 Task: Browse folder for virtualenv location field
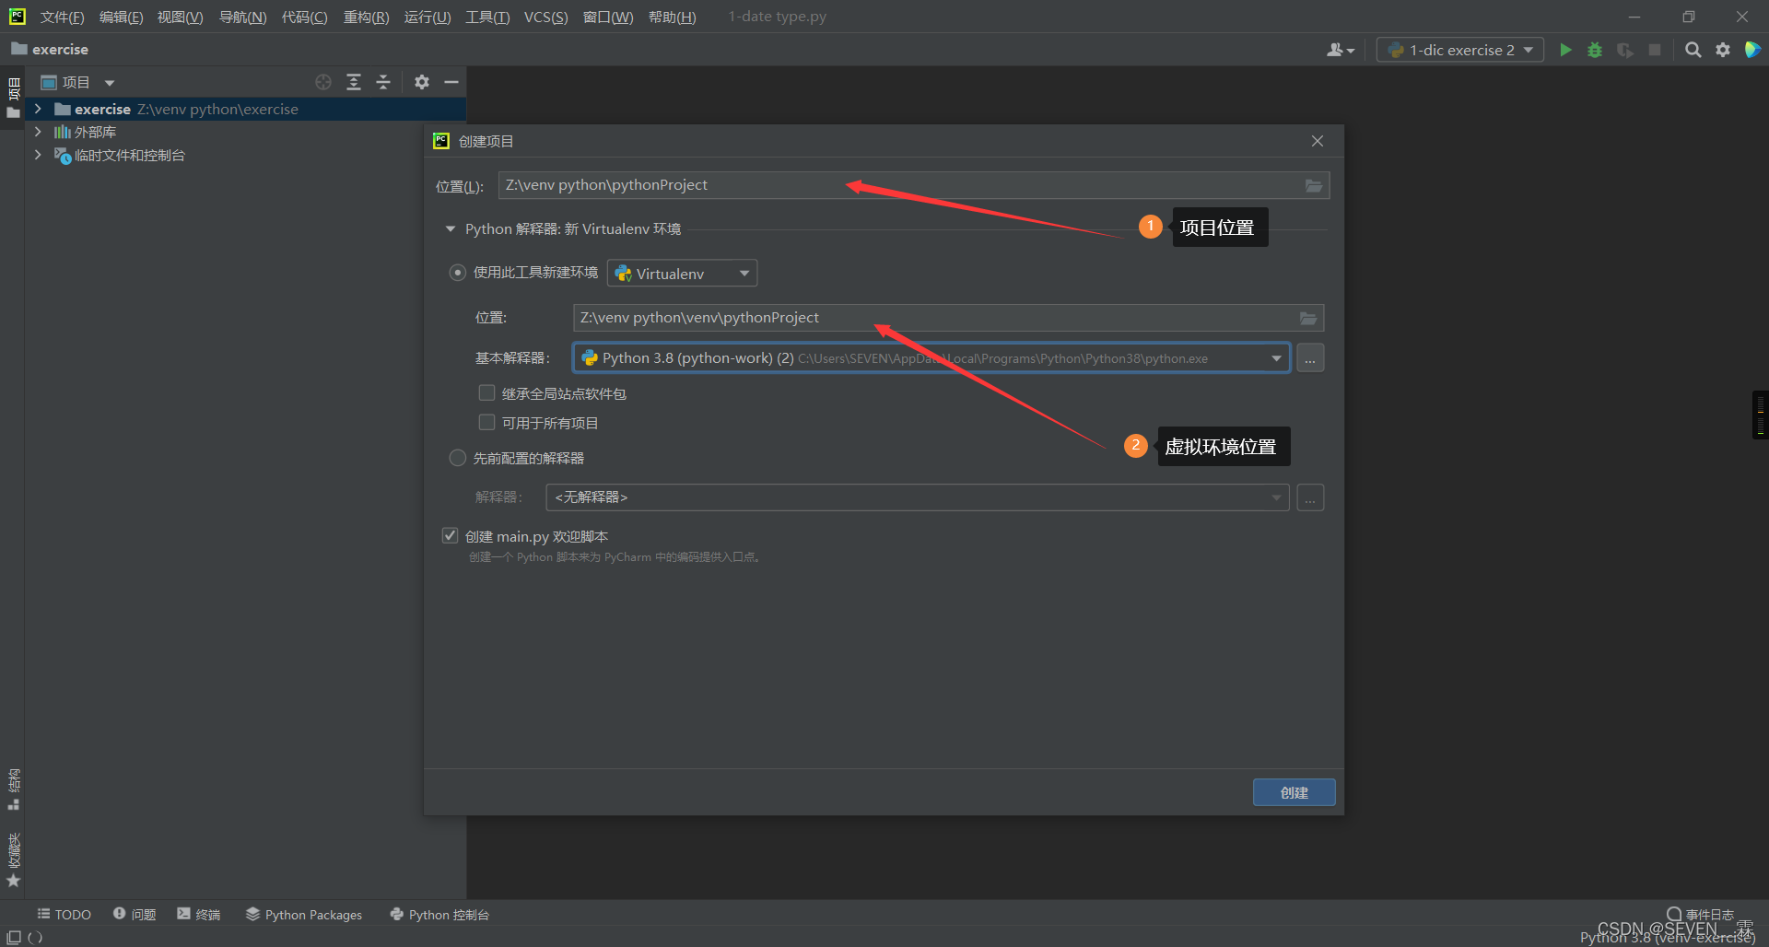tap(1308, 318)
